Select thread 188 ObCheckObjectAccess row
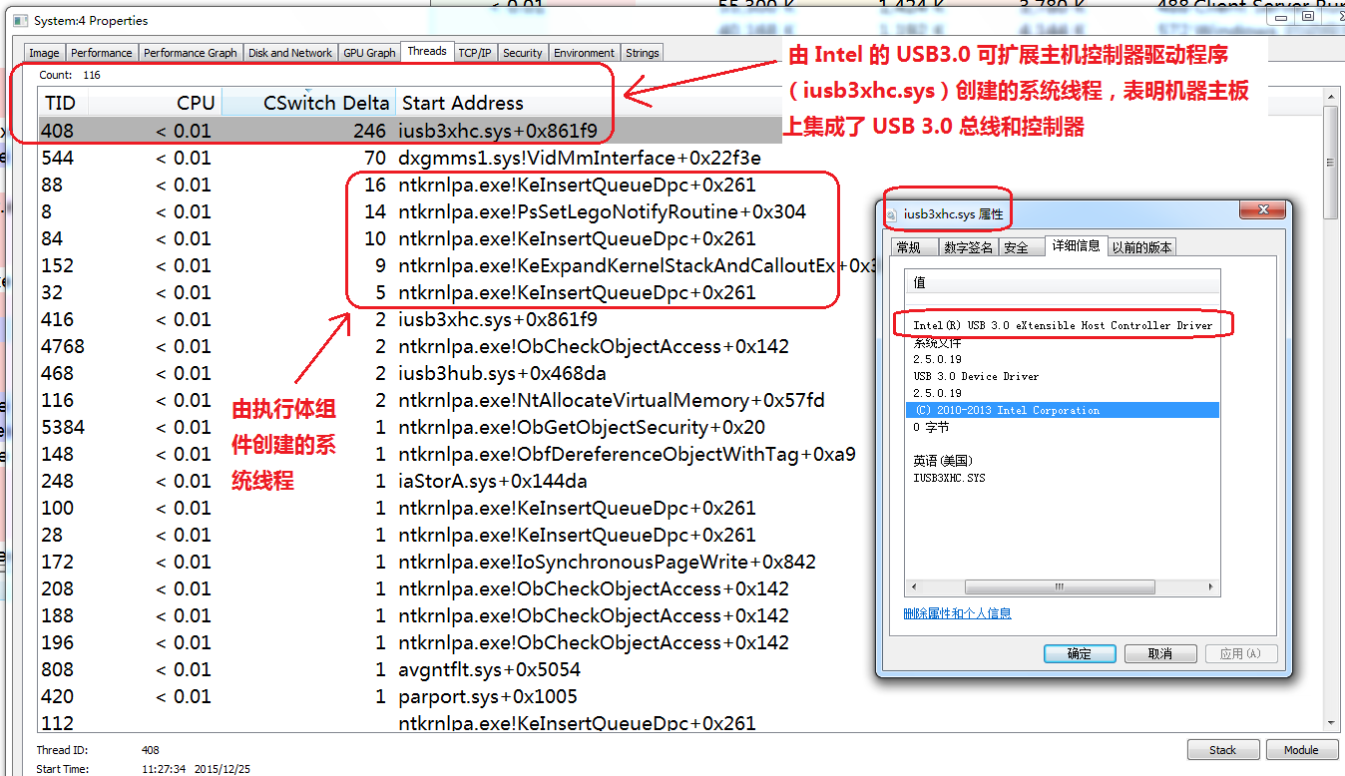The image size is (1345, 776). click(410, 615)
